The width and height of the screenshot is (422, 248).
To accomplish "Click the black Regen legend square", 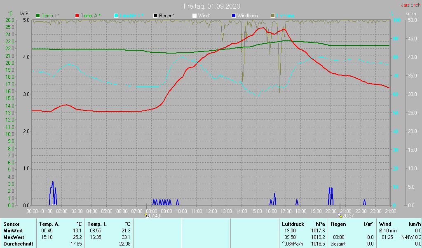I will pos(155,16).
